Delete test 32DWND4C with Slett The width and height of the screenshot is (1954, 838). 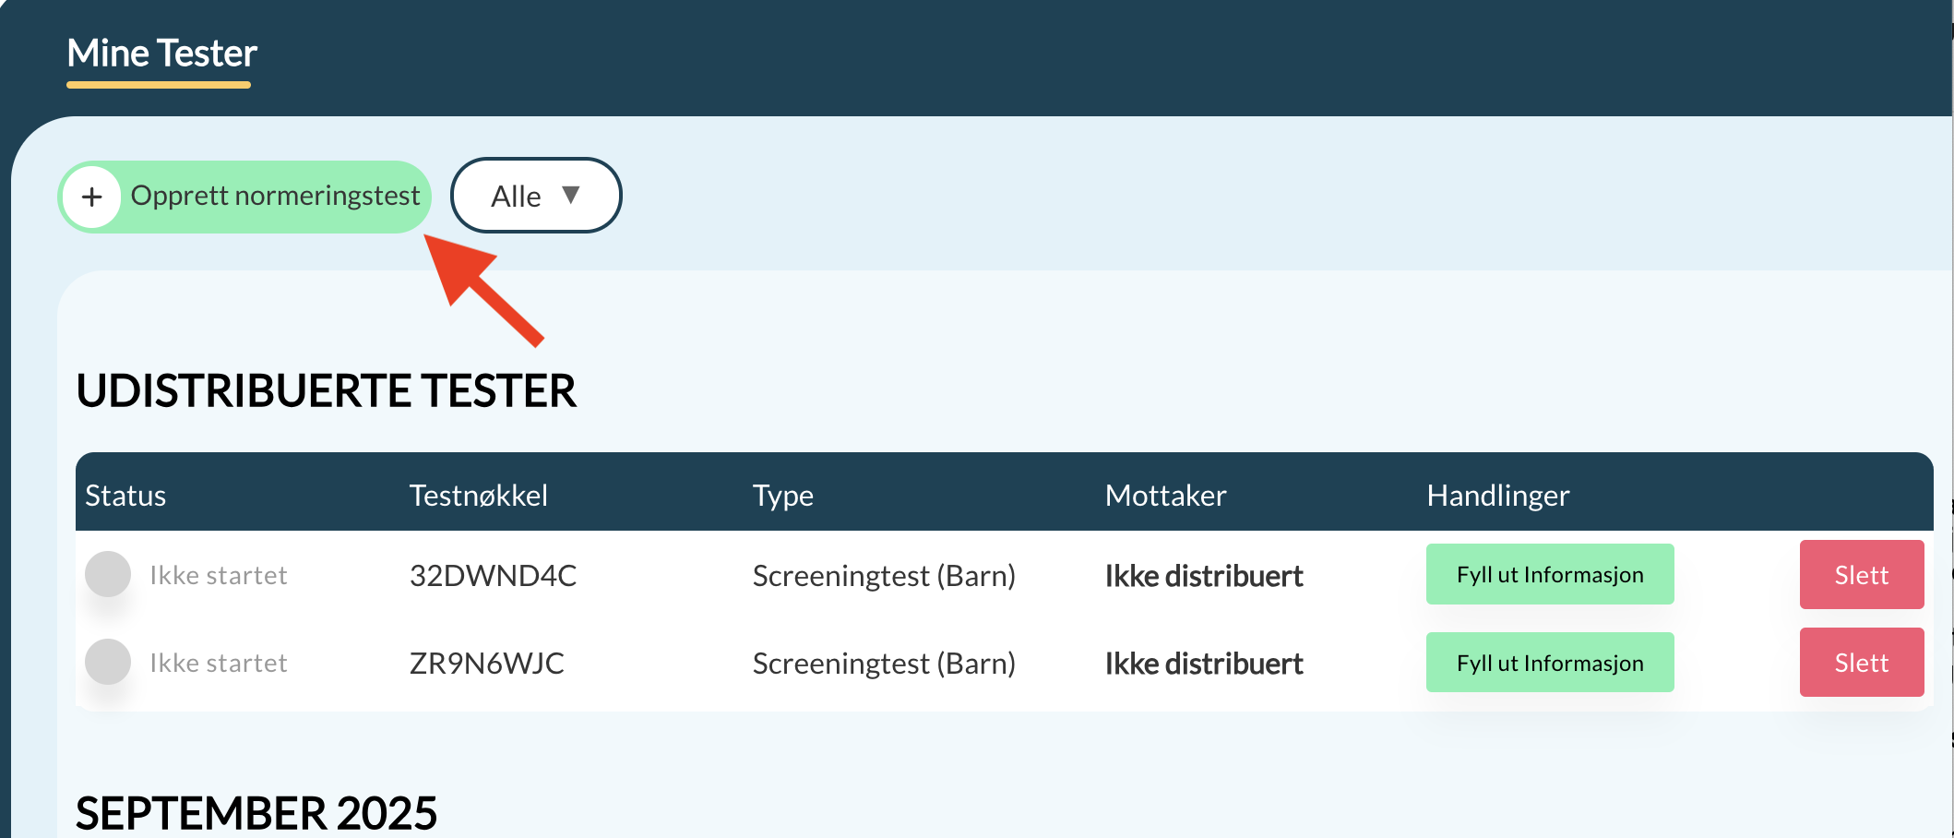click(x=1861, y=574)
